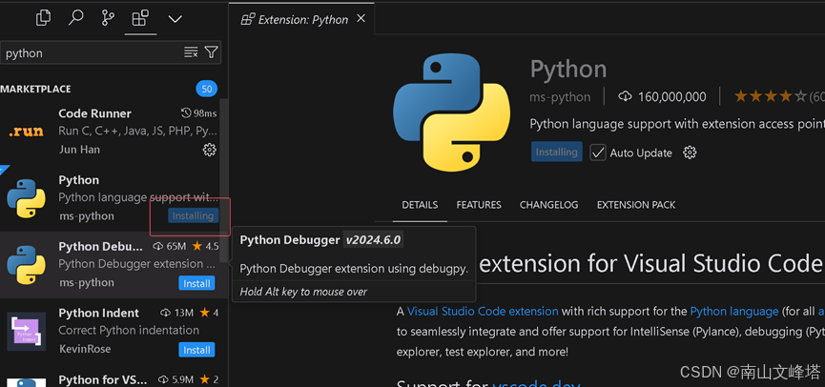Open the Visual Studio Code extension link
This screenshot has width=825, height=387.
click(x=483, y=312)
